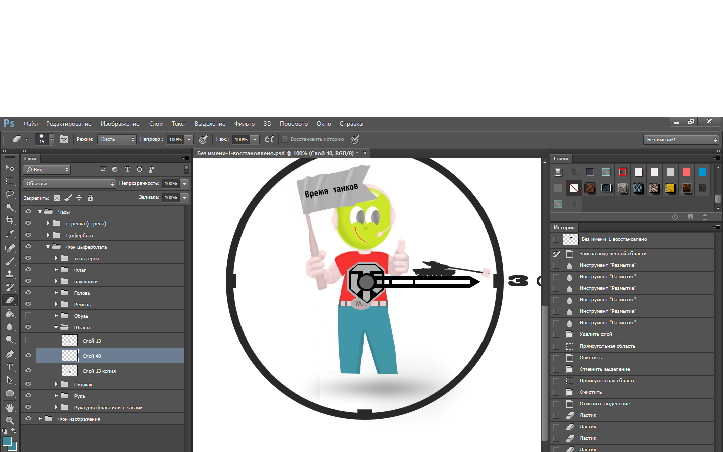The height and width of the screenshot is (452, 723).
Task: Expand the наушники group
Action: [x=56, y=281]
